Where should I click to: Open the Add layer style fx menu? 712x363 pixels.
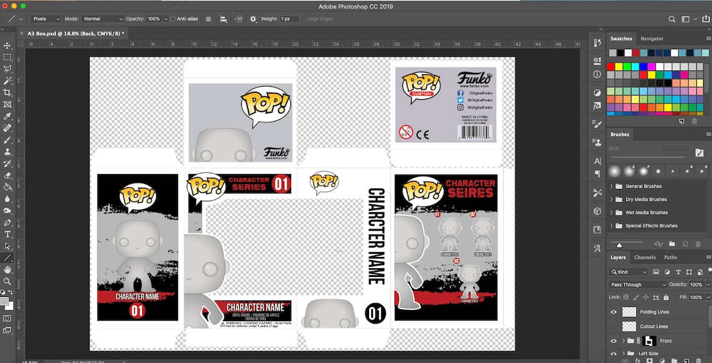pos(638,360)
